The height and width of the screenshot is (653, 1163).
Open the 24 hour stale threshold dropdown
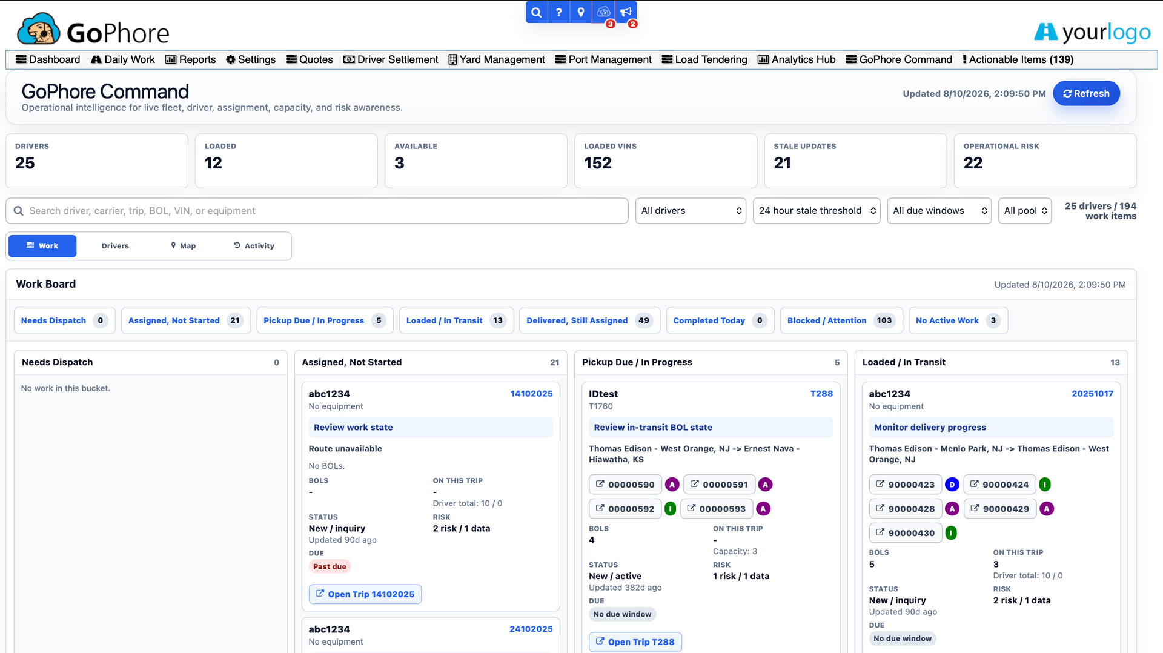817,211
